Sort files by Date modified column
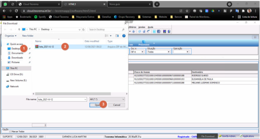 [x=92, y=41]
